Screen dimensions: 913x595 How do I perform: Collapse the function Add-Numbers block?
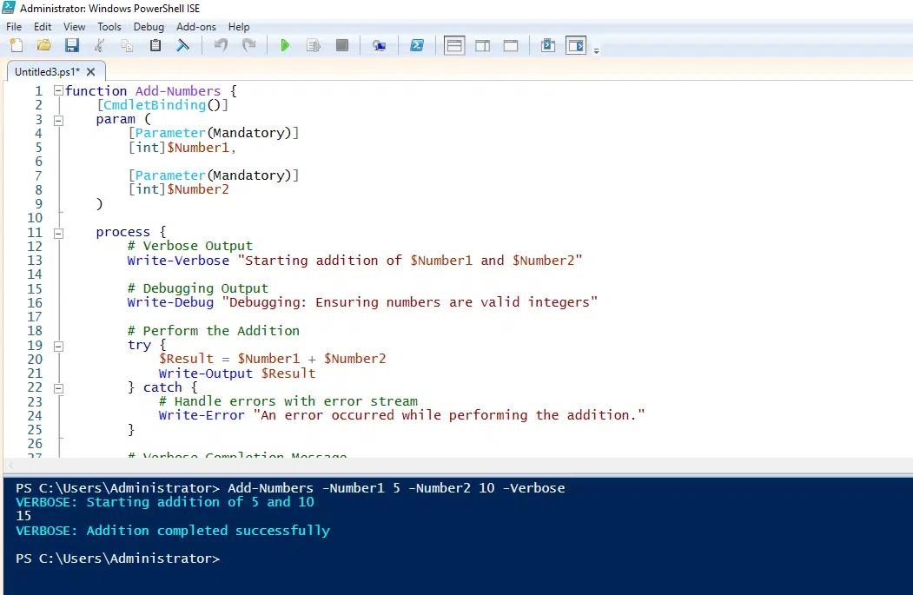click(58, 91)
